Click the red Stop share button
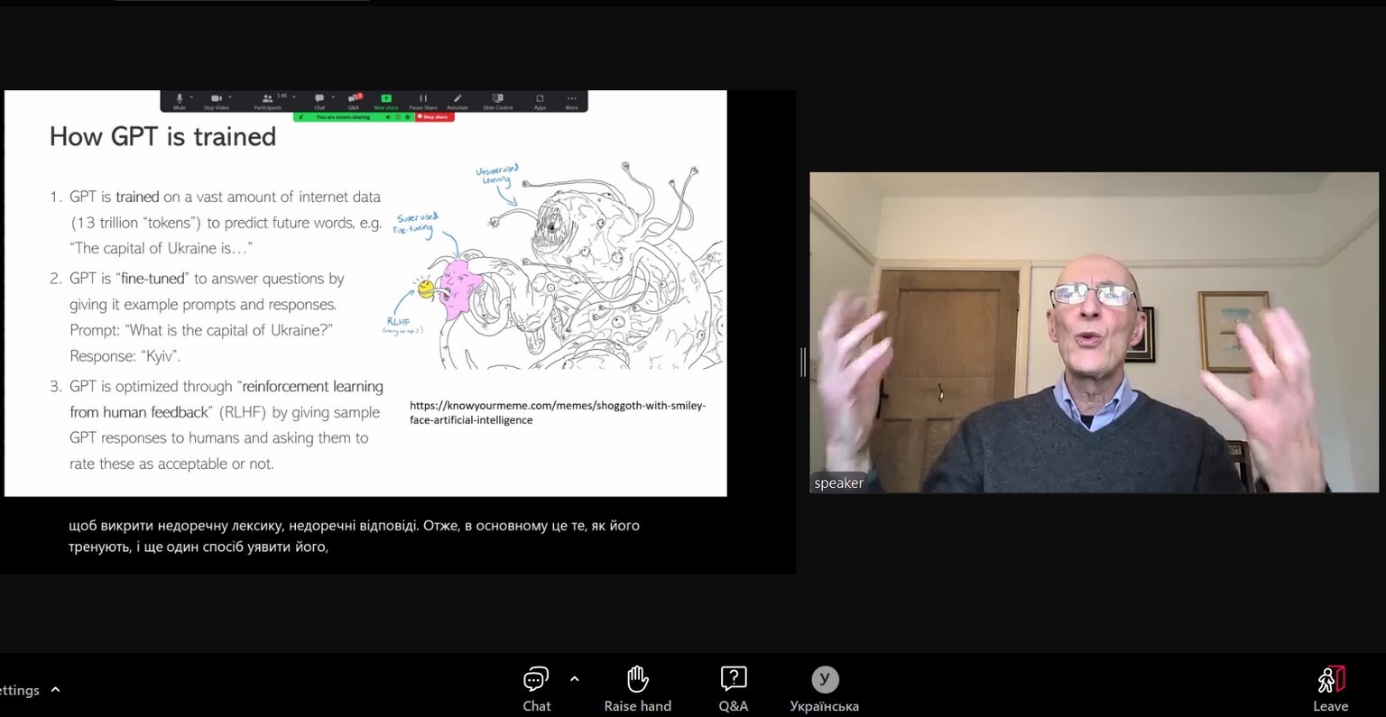The image size is (1386, 717). [434, 117]
